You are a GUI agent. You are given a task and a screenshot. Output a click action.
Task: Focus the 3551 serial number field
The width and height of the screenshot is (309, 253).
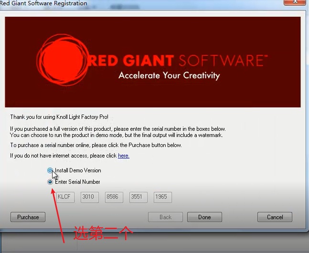139,197
